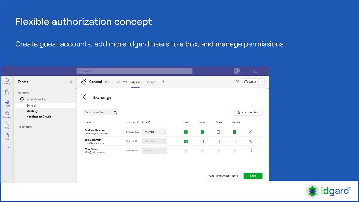Remove Corinna Hammer with the X icon
Screen dimensions: 359x202
(x=250, y=132)
